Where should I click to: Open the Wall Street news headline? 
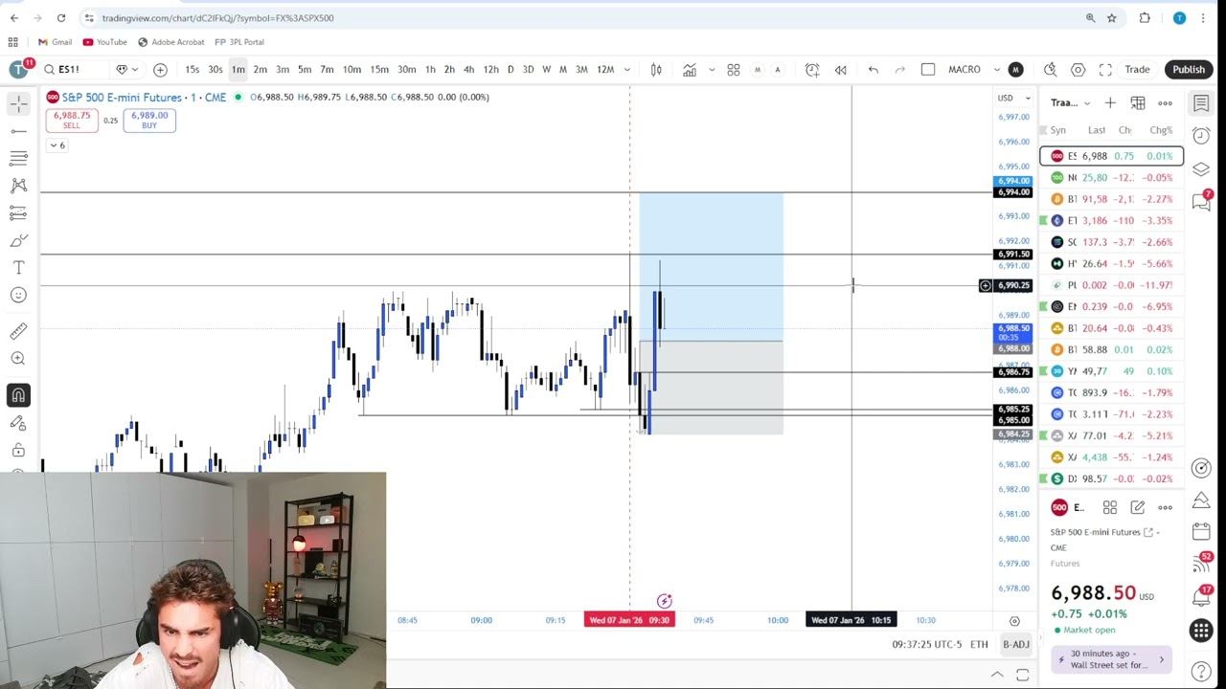click(x=1112, y=659)
